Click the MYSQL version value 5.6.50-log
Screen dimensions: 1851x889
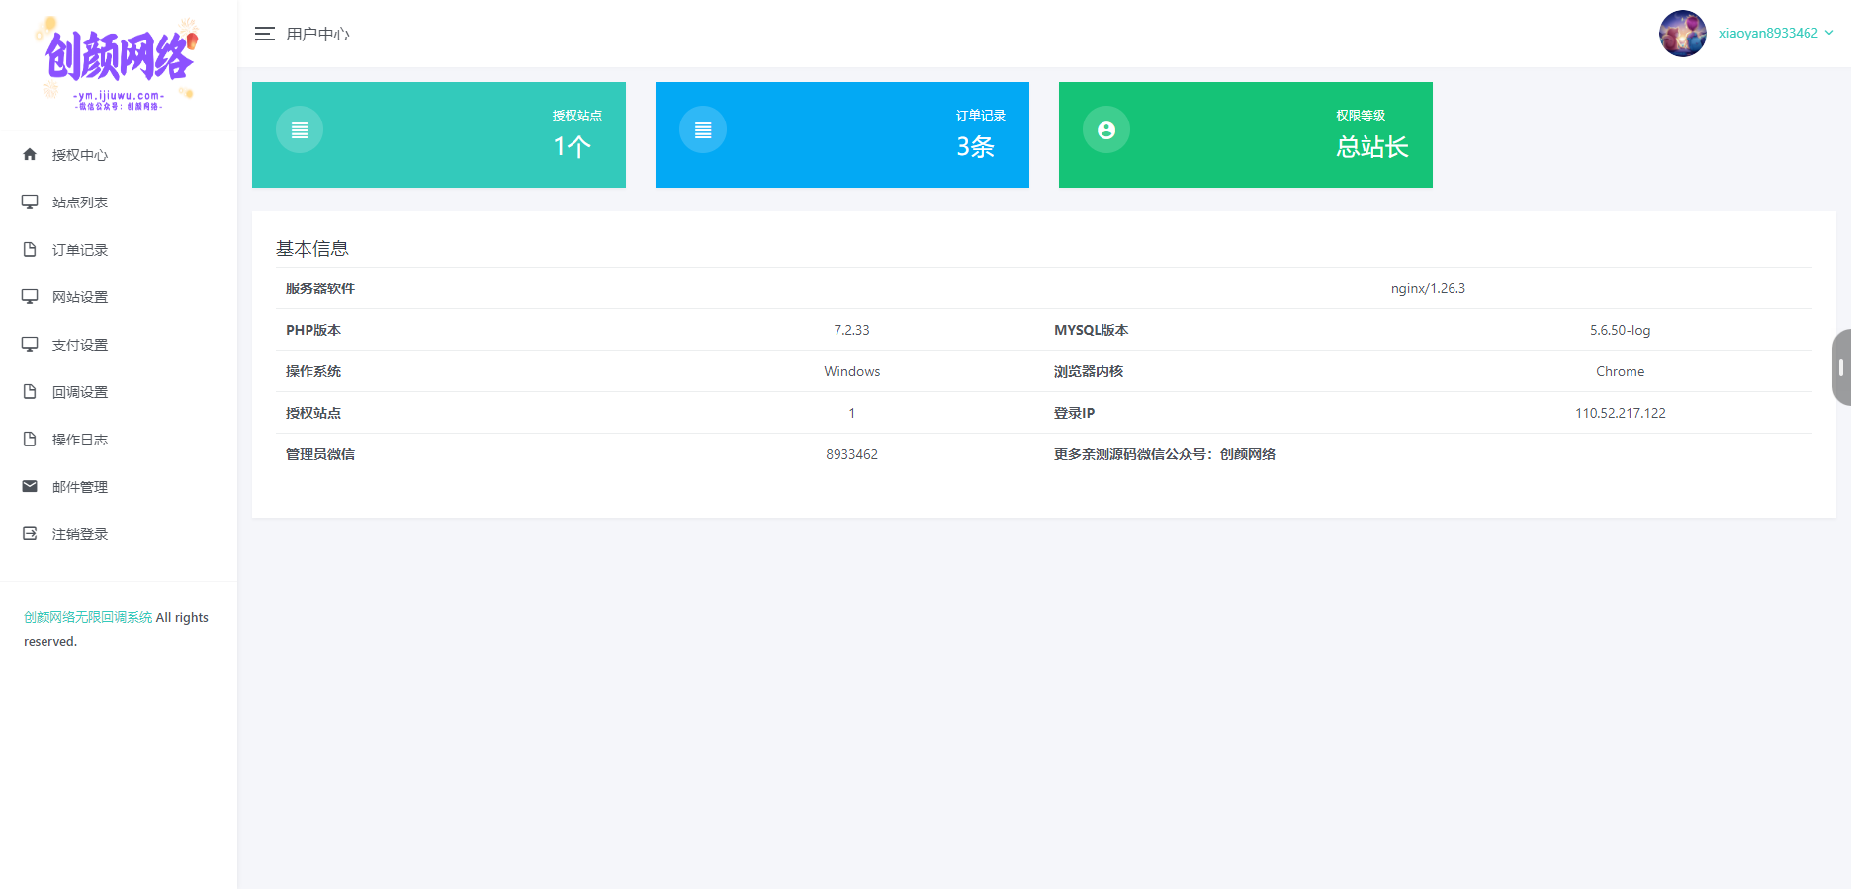[1620, 330]
